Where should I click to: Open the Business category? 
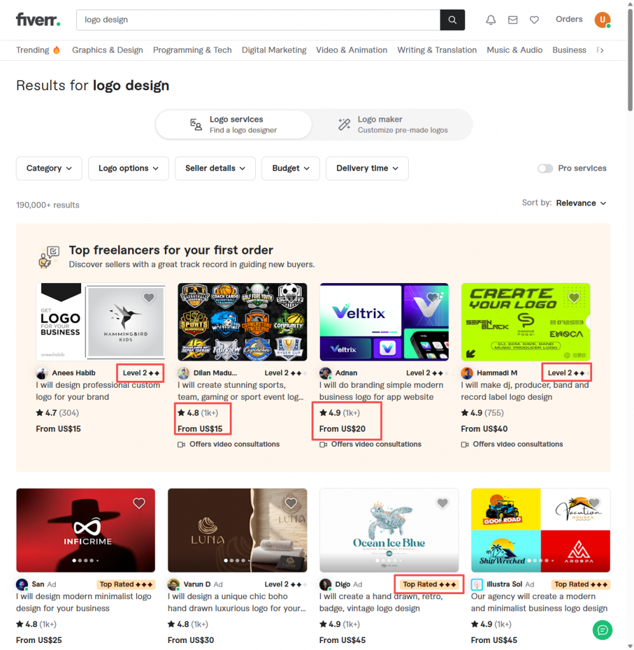569,50
